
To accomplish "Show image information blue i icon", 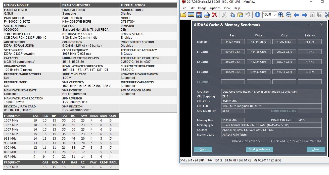I will 257,15.
